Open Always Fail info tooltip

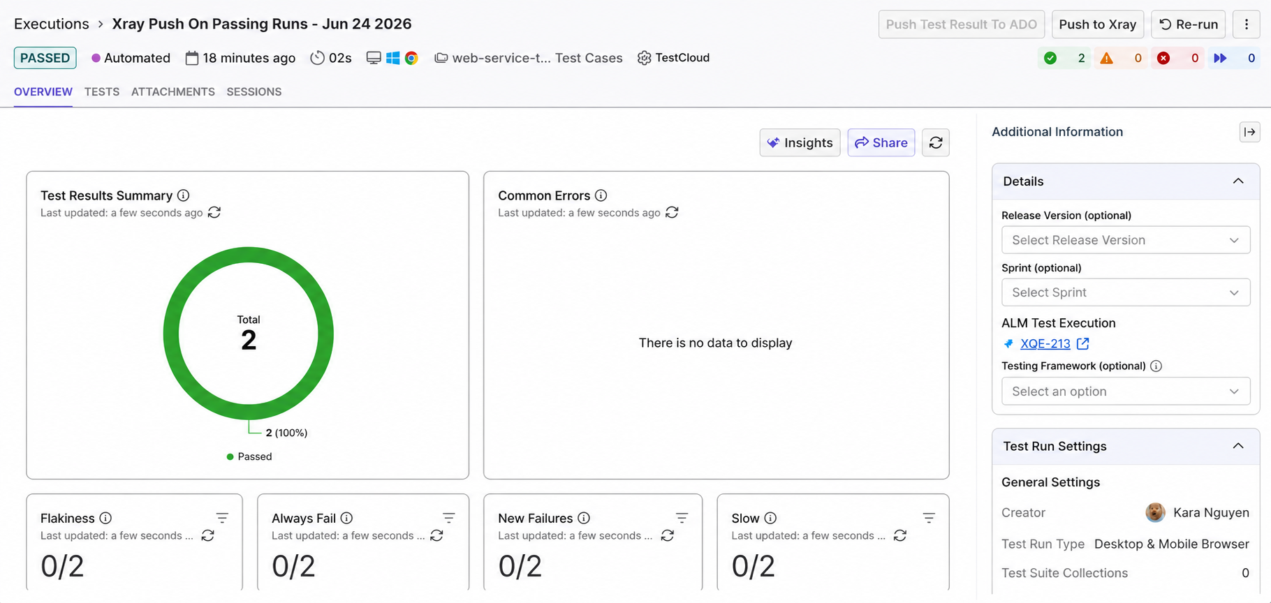(346, 518)
